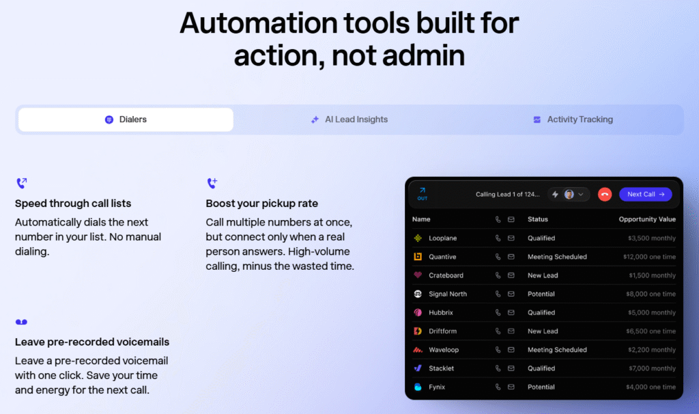Click the red hang-up call button
Image resolution: width=699 pixels, height=414 pixels.
604,195
